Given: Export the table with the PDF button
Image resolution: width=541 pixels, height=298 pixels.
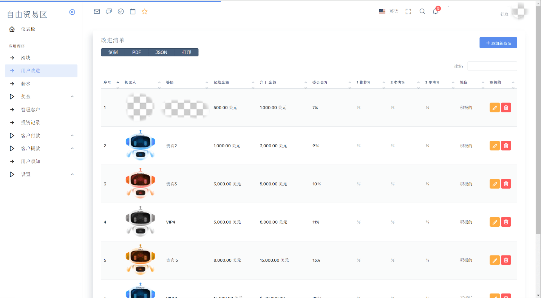Looking at the screenshot, I should point(136,52).
